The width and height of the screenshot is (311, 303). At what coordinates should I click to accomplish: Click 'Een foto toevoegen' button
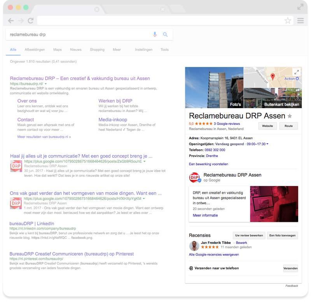tap(283, 235)
